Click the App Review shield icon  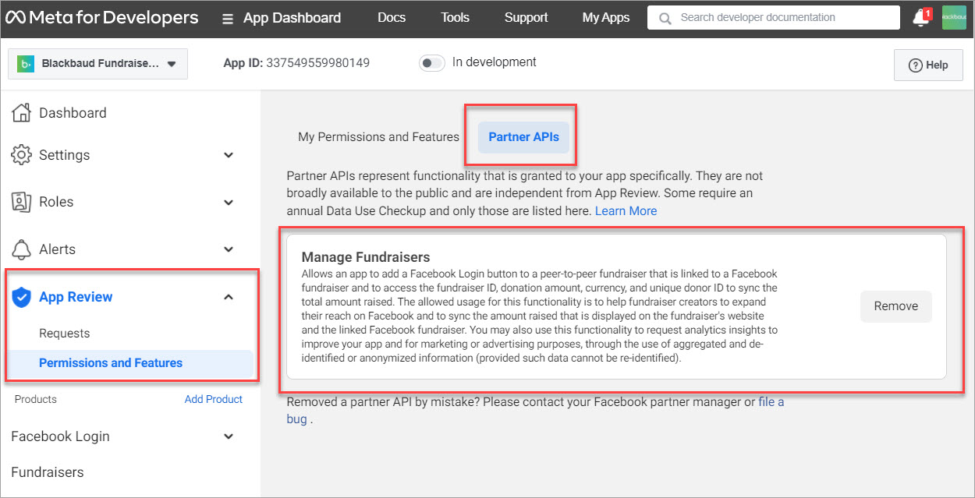tap(22, 297)
